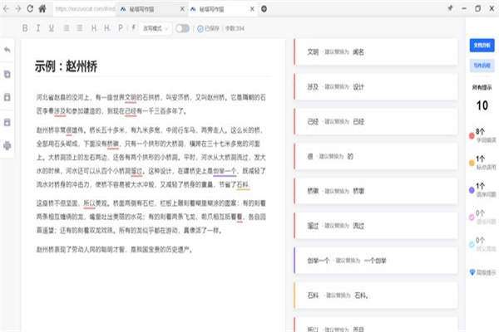Click purple-underlined phrase 创举一个
Image resolution: width=499 pixels, height=332 pixels.
(225, 171)
